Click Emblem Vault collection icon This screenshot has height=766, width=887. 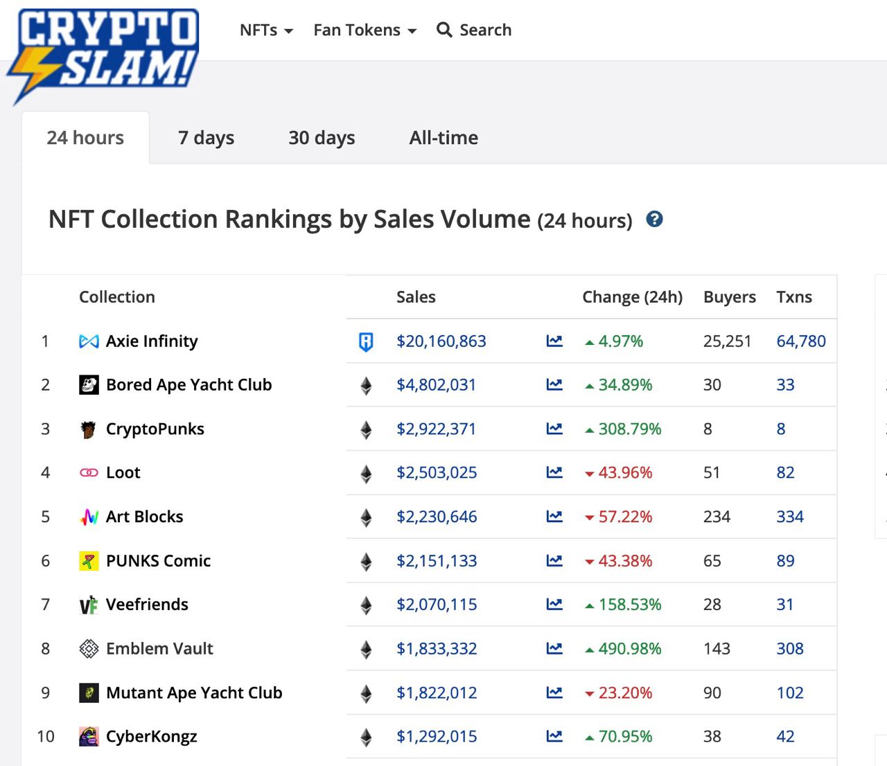click(x=89, y=649)
